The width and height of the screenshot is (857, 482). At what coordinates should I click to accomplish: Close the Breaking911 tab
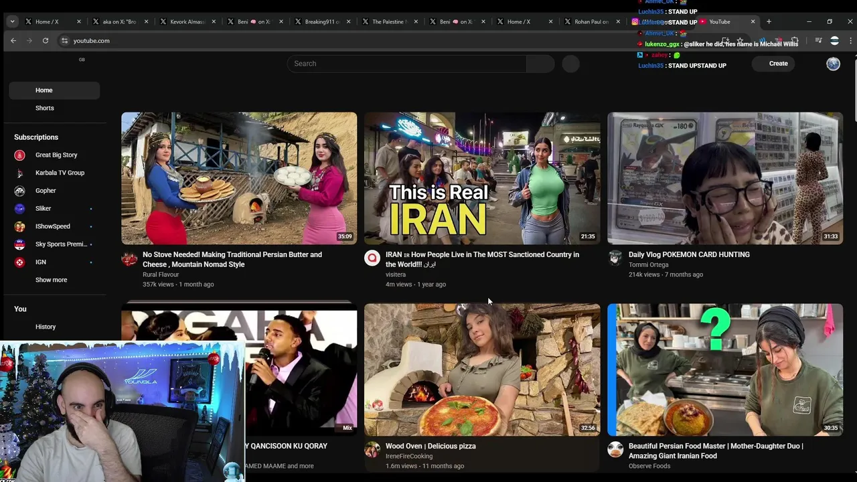coord(348,21)
